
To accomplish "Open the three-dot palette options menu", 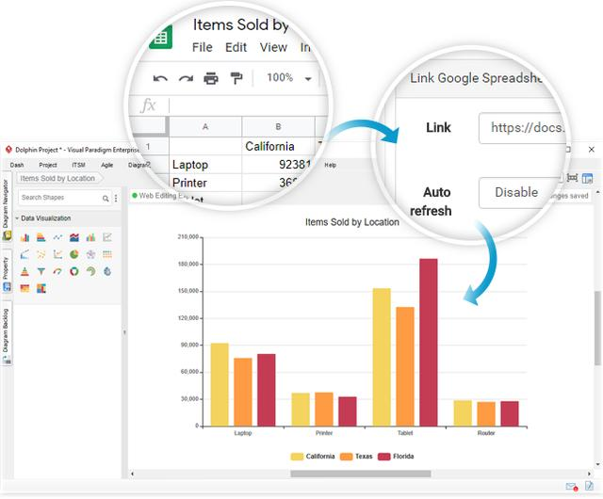I will [116, 198].
